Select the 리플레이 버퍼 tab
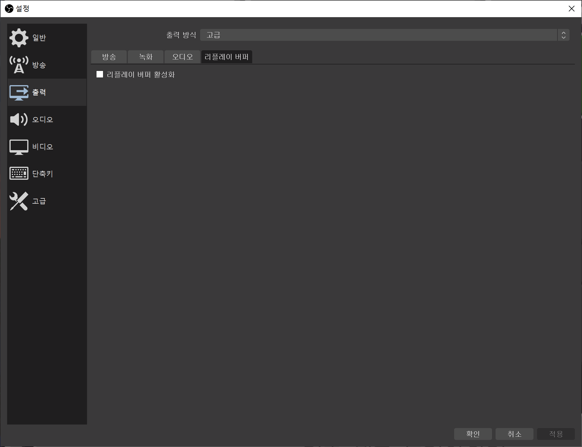The width and height of the screenshot is (582, 447). click(x=226, y=57)
